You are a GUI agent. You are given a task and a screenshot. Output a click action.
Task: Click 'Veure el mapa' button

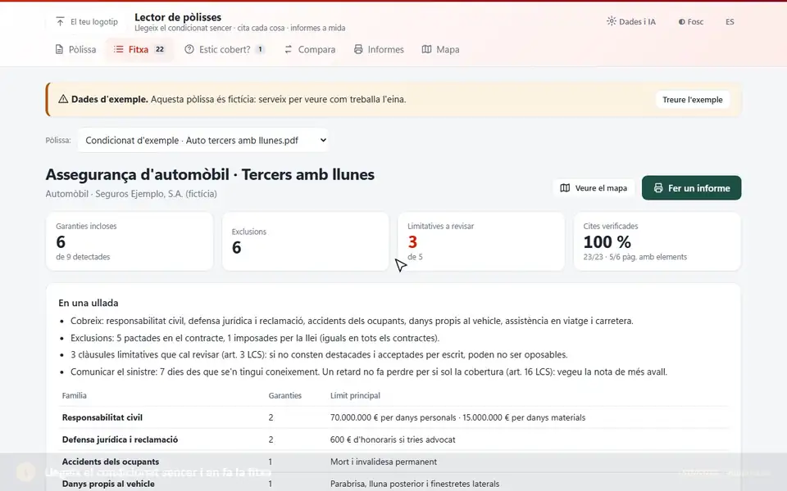594,188
